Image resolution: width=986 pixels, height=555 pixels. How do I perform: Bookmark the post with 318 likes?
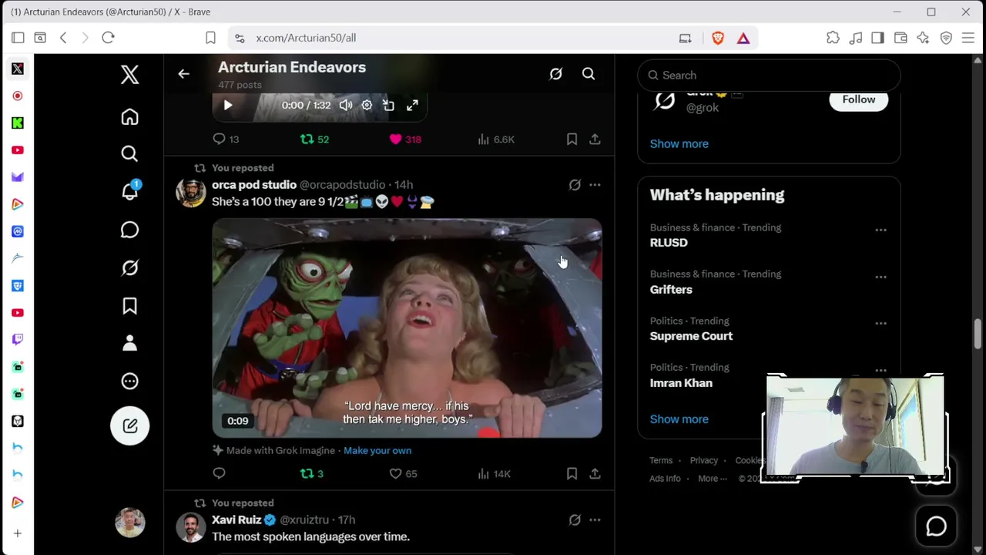pyautogui.click(x=572, y=140)
